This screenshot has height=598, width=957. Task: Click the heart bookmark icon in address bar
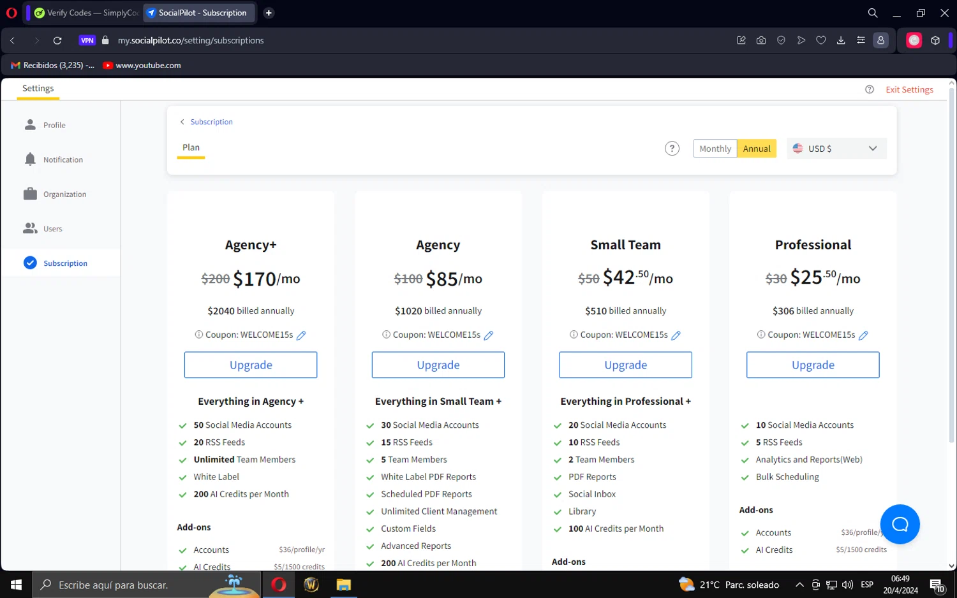click(821, 40)
